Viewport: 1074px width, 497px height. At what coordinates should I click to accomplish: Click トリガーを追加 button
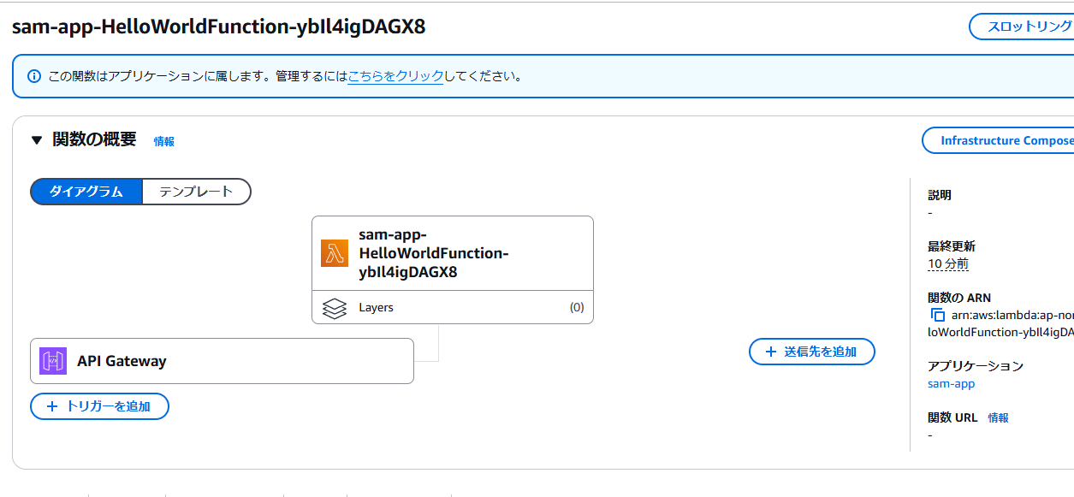coord(99,406)
